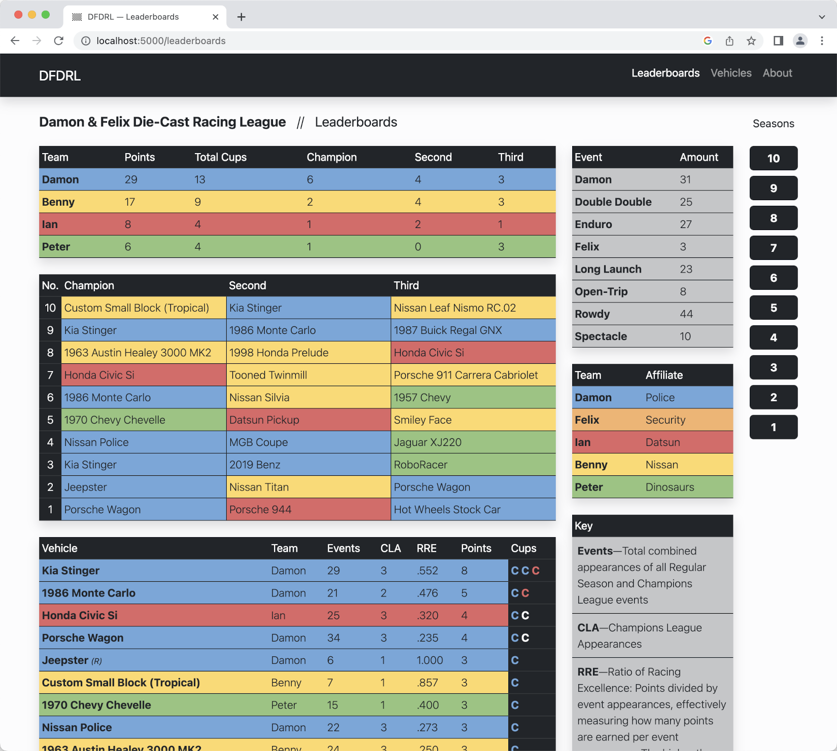The height and width of the screenshot is (751, 837).
Task: Open the new tab plus button
Action: tap(241, 17)
